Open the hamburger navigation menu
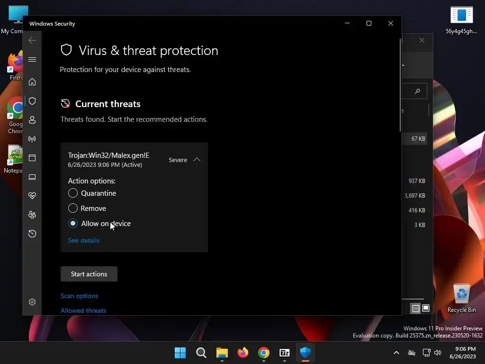The width and height of the screenshot is (485, 364). tap(32, 59)
